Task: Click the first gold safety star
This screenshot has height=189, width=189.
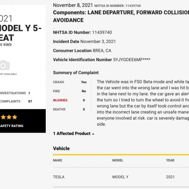Action: pyautogui.click(x=3, y=117)
